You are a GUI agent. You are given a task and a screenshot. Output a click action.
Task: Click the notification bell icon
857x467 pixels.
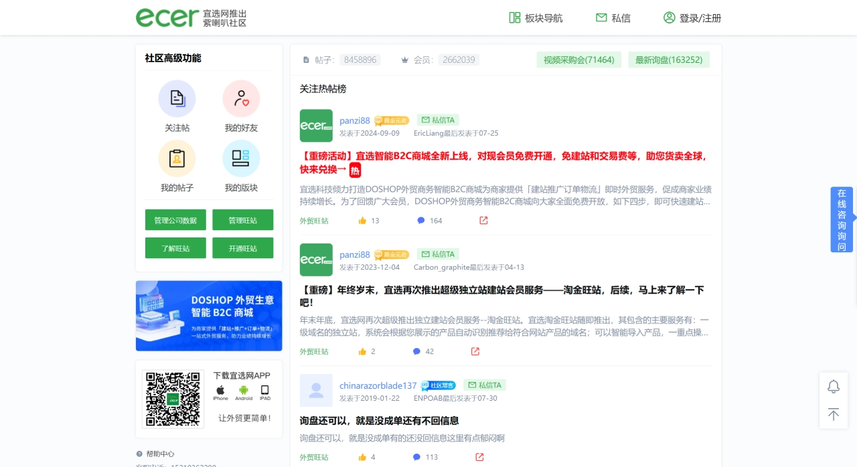(x=834, y=386)
